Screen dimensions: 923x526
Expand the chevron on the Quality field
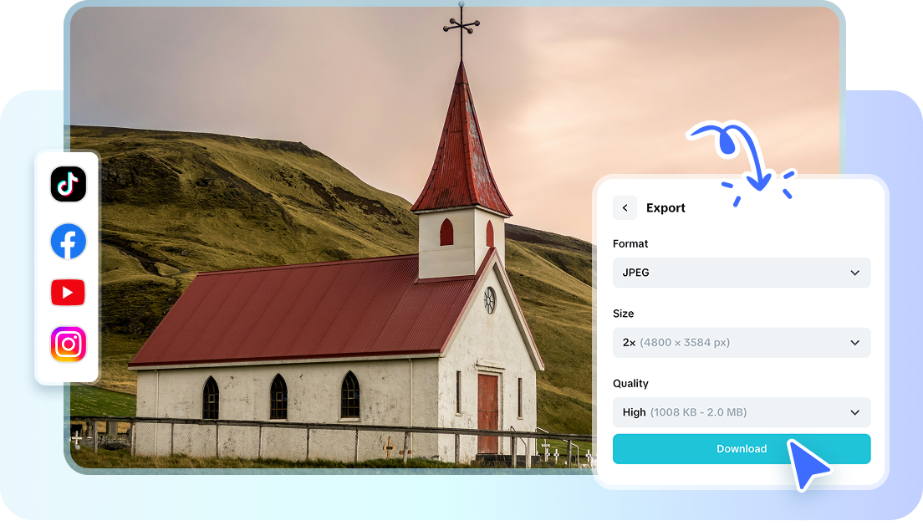pos(854,412)
